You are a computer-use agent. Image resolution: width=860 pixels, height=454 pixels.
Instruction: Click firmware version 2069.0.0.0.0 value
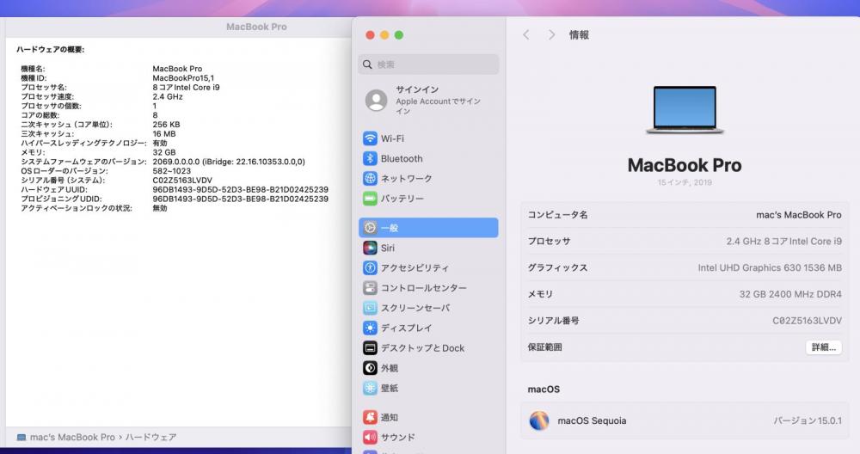click(229, 162)
